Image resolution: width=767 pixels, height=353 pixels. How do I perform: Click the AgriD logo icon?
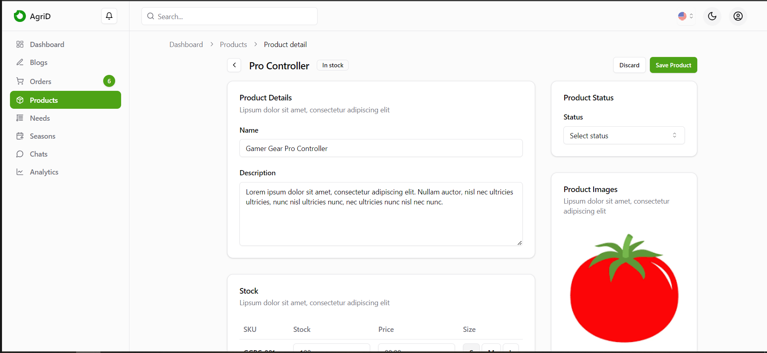coord(20,16)
